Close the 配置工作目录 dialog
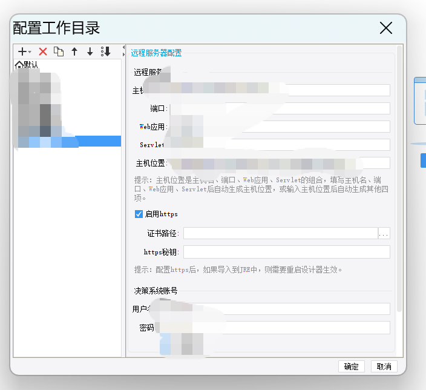The width and height of the screenshot is (426, 390). [x=386, y=28]
